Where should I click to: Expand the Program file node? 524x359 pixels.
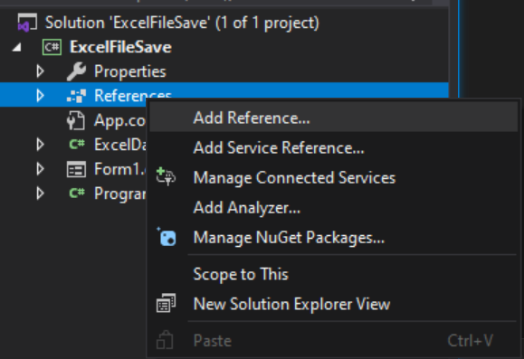coord(40,194)
